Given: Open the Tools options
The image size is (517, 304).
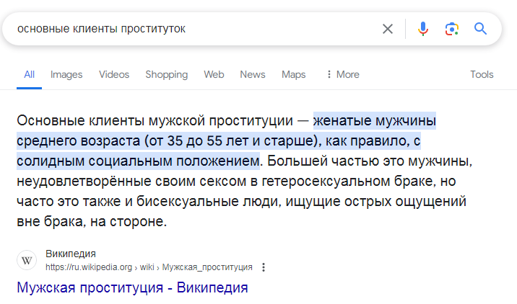Looking at the screenshot, I should 482,74.
